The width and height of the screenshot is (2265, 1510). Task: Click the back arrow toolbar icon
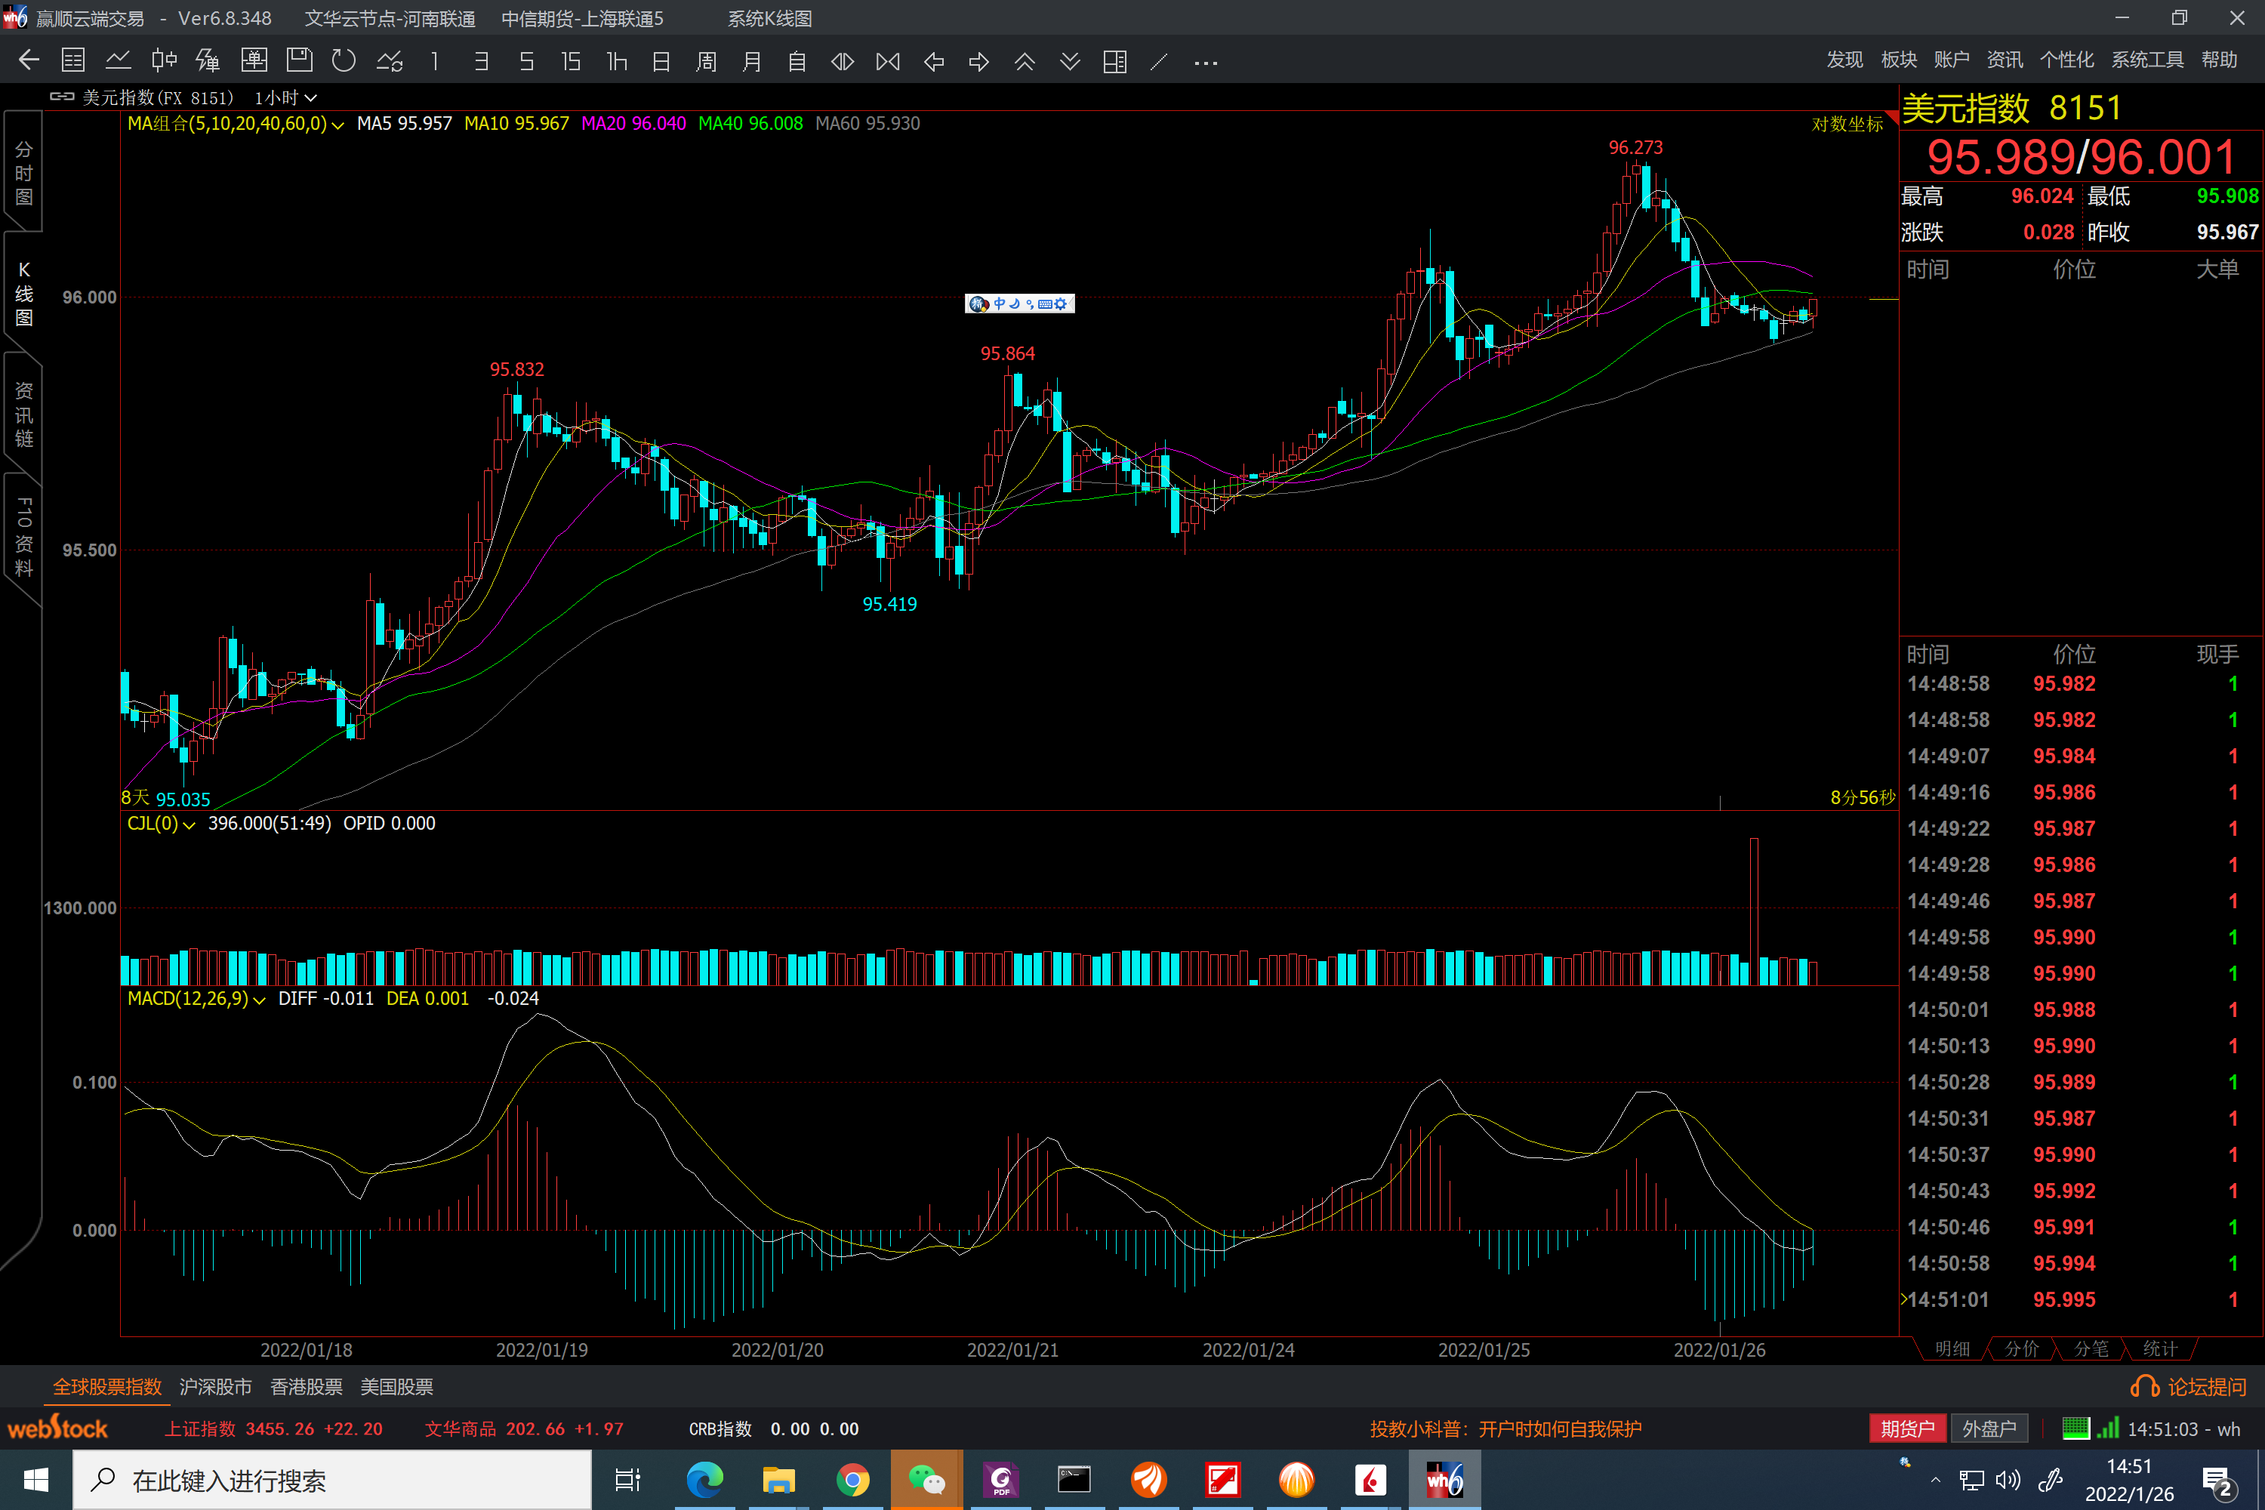tap(28, 60)
